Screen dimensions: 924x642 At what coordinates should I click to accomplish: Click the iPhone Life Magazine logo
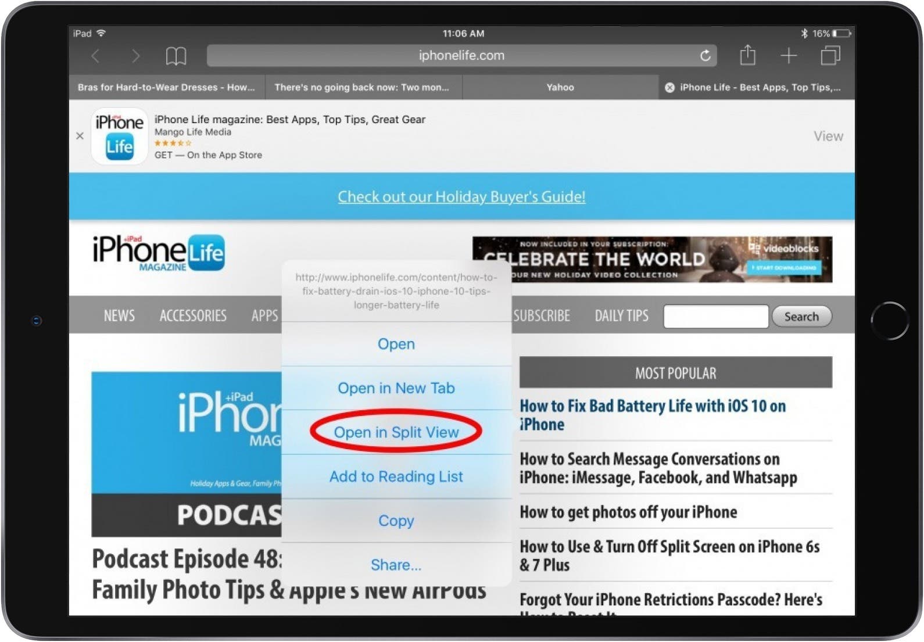coord(158,253)
